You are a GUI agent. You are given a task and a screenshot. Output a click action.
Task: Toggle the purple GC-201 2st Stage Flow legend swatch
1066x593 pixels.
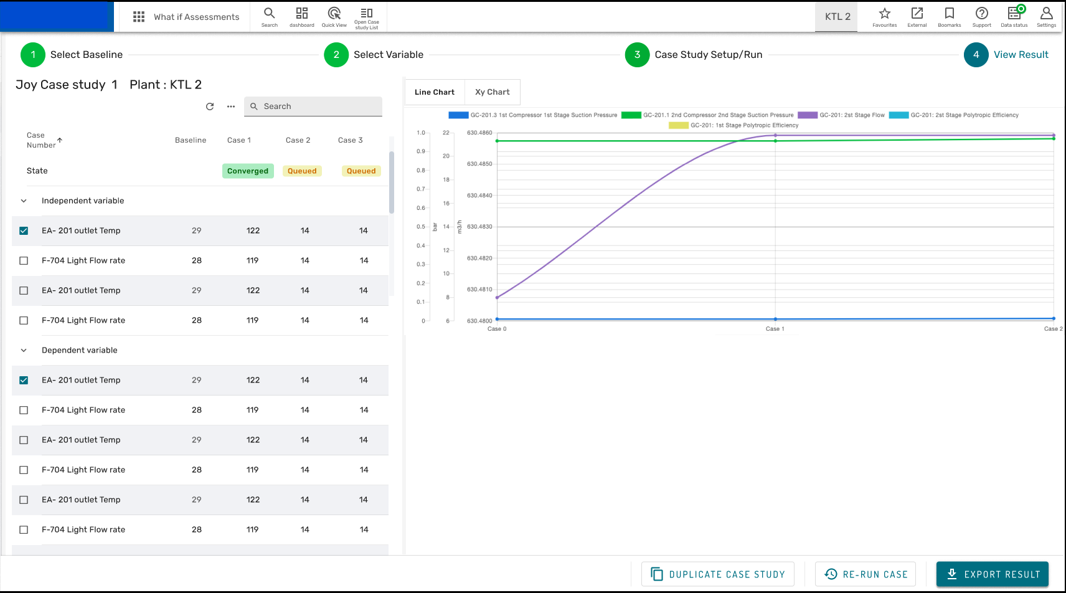808,115
